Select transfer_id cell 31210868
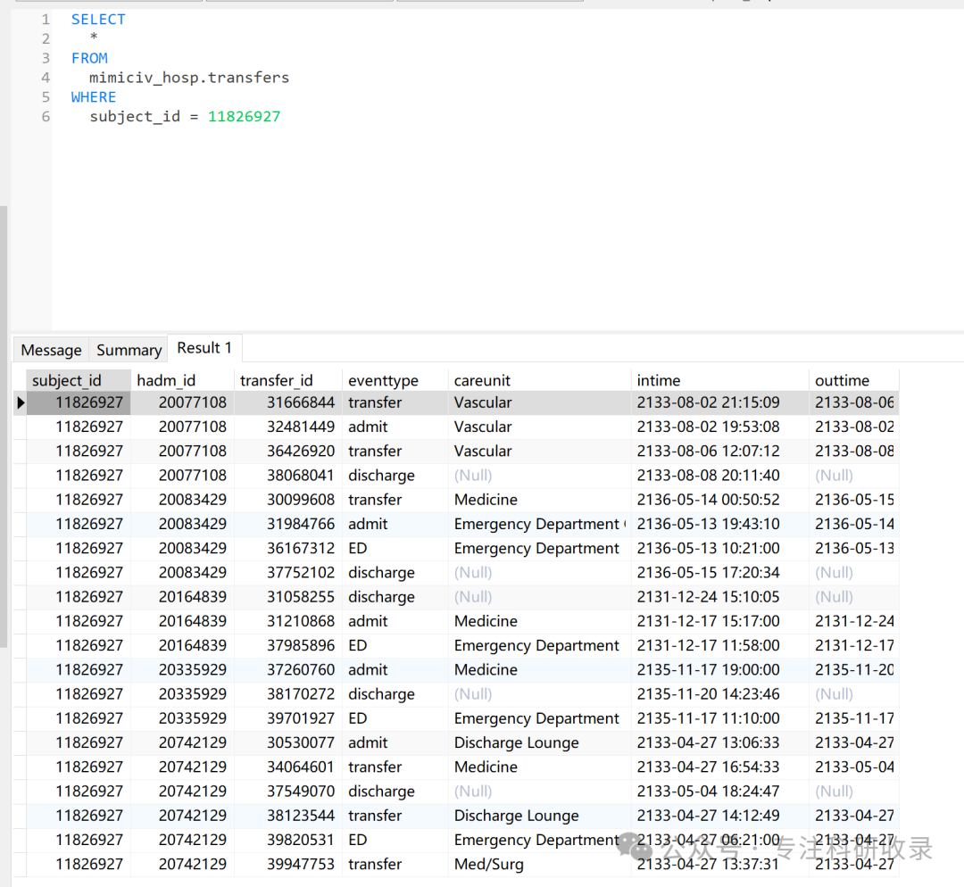Viewport: 964px width, 887px height. tap(287, 621)
